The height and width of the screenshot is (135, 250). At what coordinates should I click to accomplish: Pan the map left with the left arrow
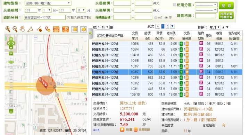tap(8, 43)
